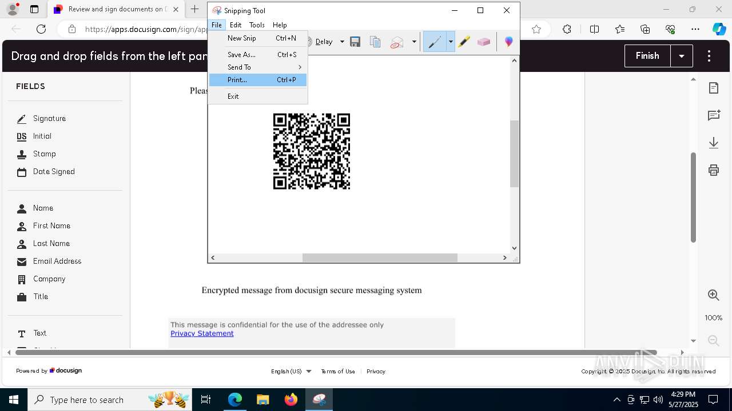Open the Edit menu in Snipping Tool
Screen dimensions: 732x411
[236, 25]
